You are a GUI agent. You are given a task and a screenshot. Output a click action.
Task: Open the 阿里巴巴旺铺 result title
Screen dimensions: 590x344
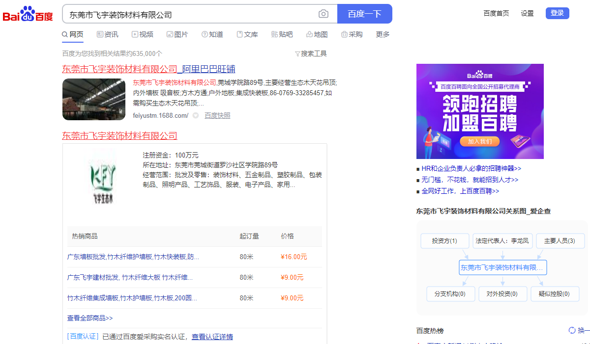click(x=148, y=69)
